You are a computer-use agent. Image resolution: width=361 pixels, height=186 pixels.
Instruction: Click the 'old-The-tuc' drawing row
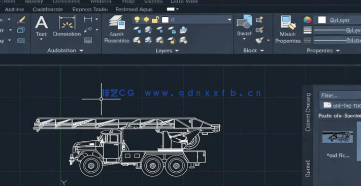340,105
